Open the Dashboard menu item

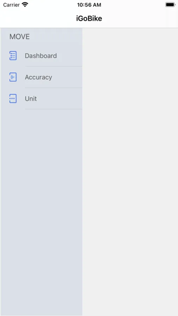coord(41,55)
